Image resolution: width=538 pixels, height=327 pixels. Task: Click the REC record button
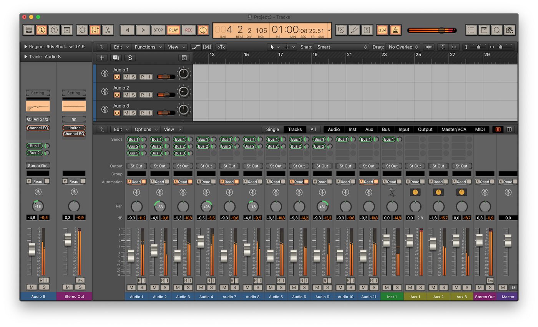[189, 30]
